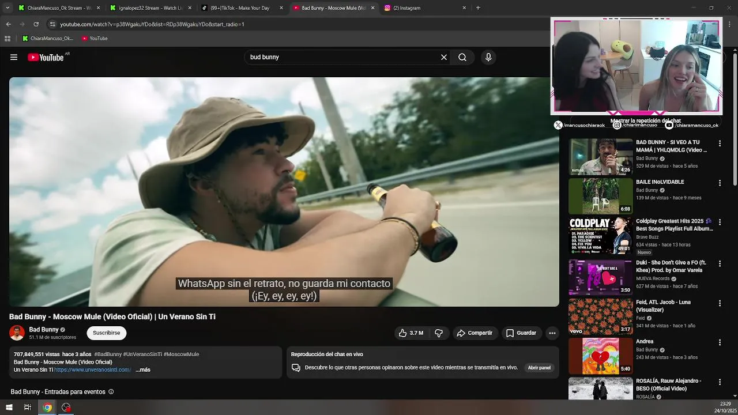This screenshot has height=415, width=738.
Task: Dislike the video with thumbs down
Action: click(439, 333)
